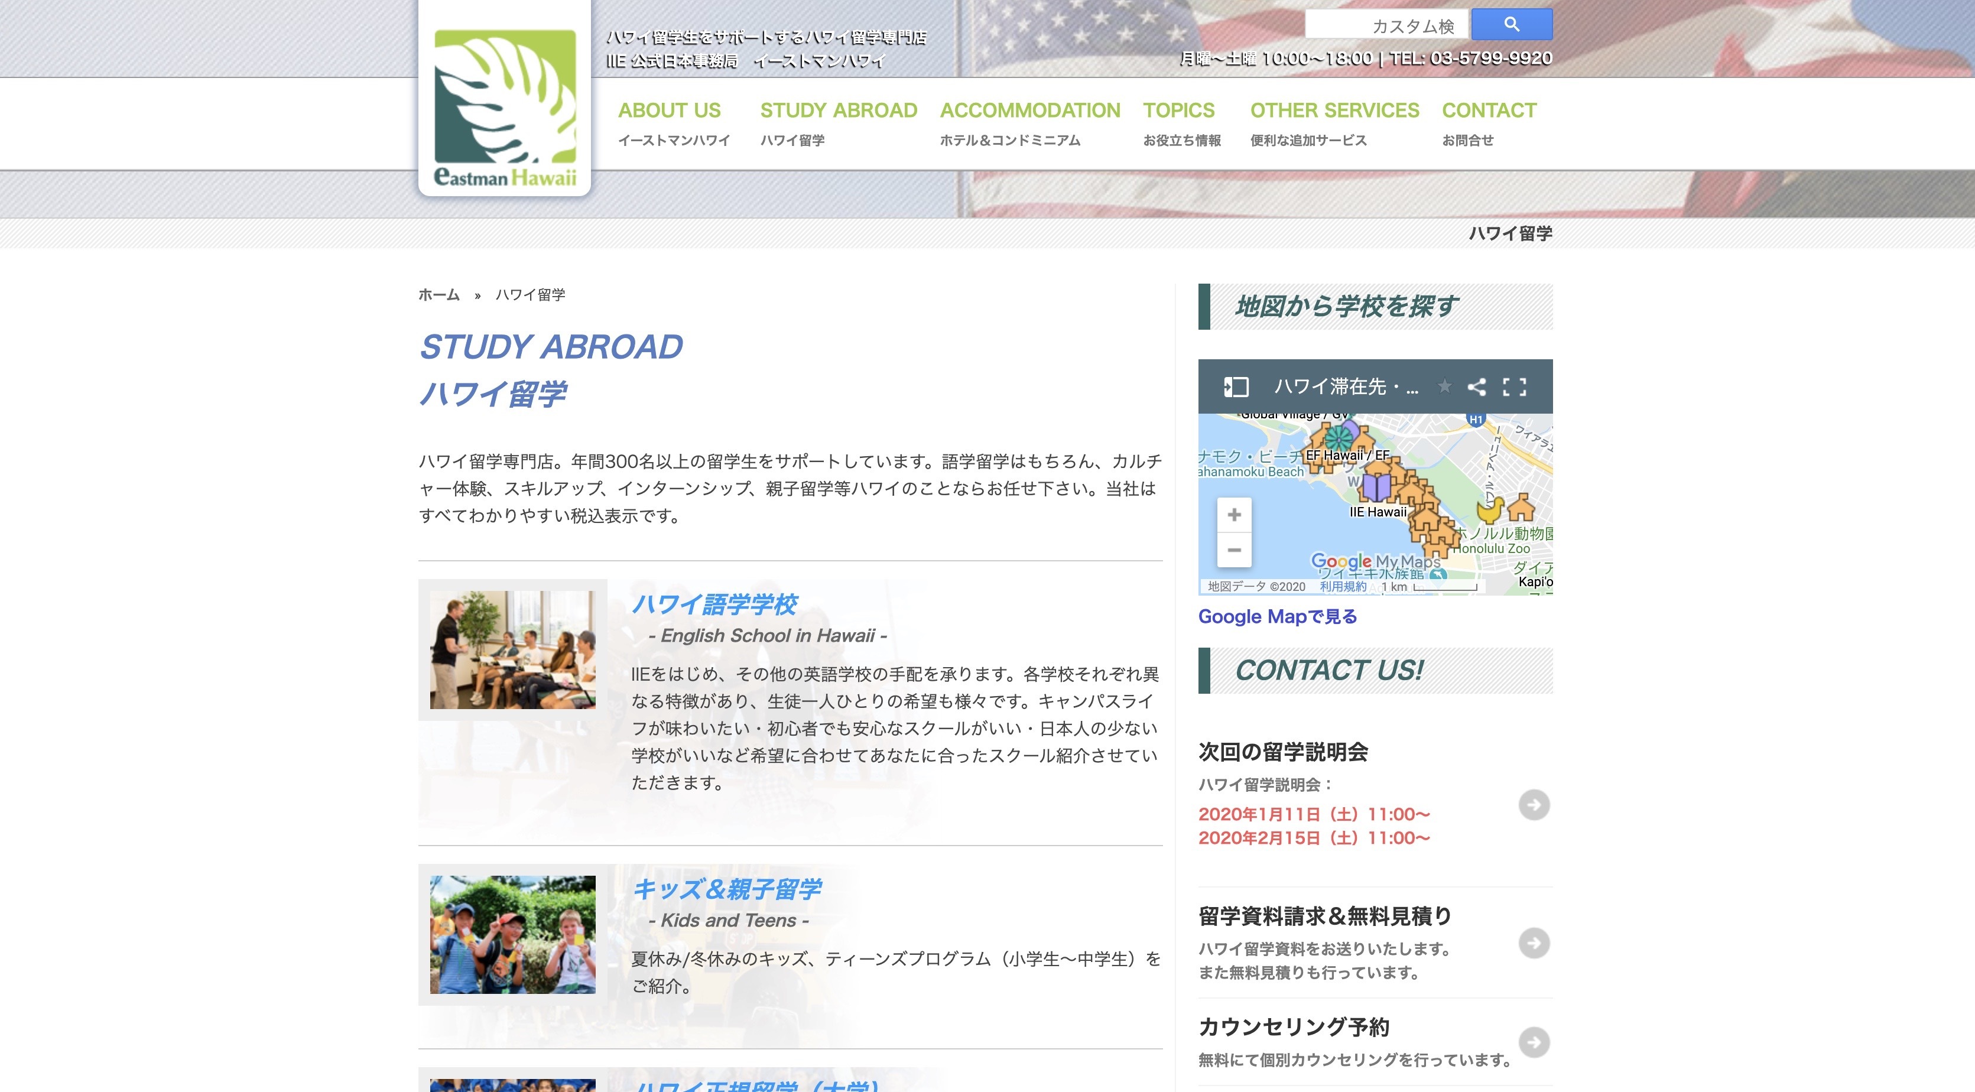Click the ホーム breadcrumb link
Image resolution: width=1975 pixels, height=1092 pixels.
438,295
